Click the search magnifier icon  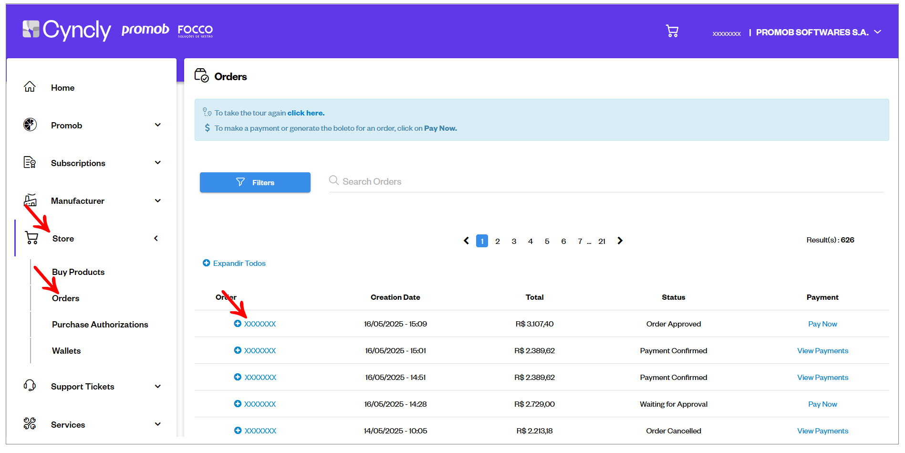click(x=334, y=180)
